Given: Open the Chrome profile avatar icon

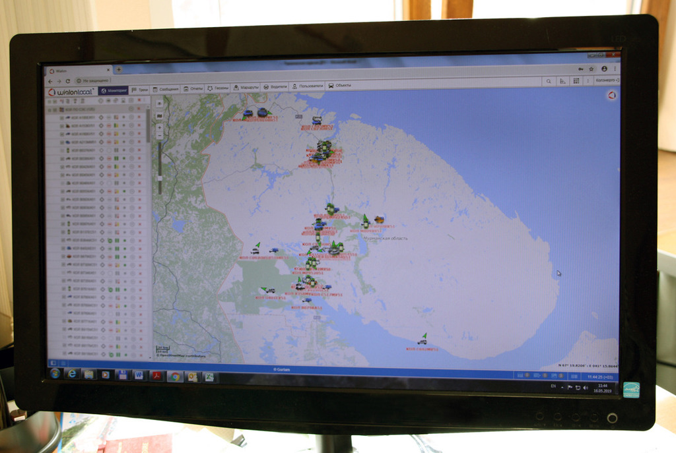Looking at the screenshot, I should pyautogui.click(x=604, y=69).
